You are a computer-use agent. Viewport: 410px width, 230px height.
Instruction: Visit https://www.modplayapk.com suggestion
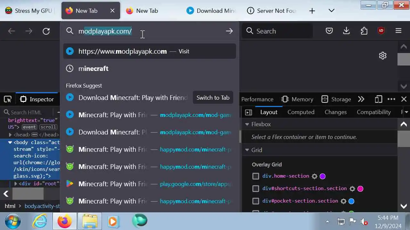pos(150,51)
